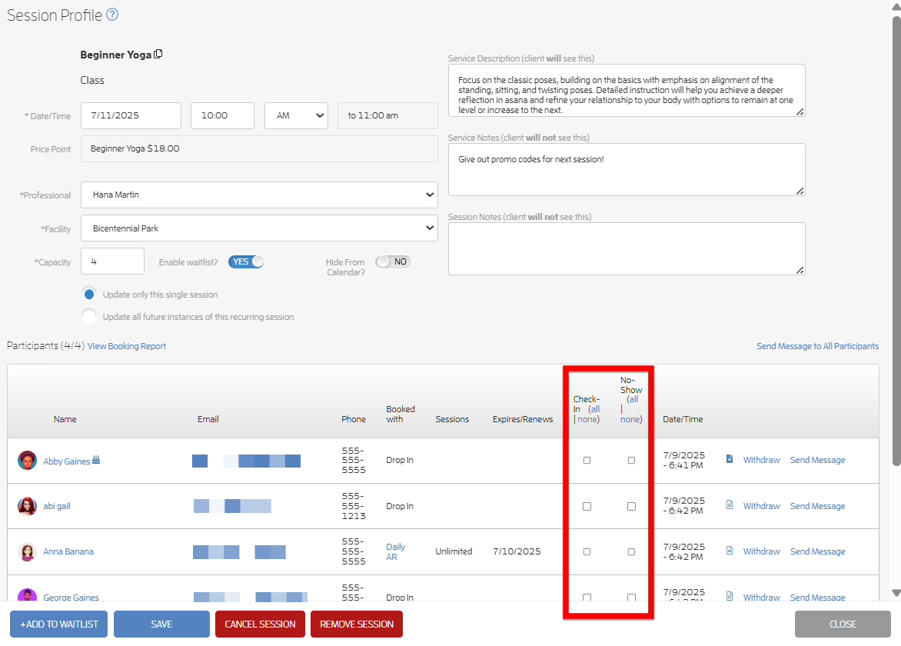Screen dimensions: 901x646
Task: Send Message to Abby Gaines
Action: click(x=818, y=460)
